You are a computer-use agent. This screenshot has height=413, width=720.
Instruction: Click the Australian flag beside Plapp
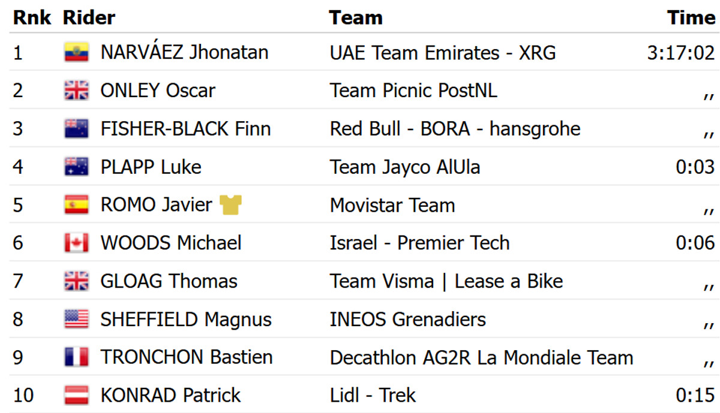click(x=76, y=167)
